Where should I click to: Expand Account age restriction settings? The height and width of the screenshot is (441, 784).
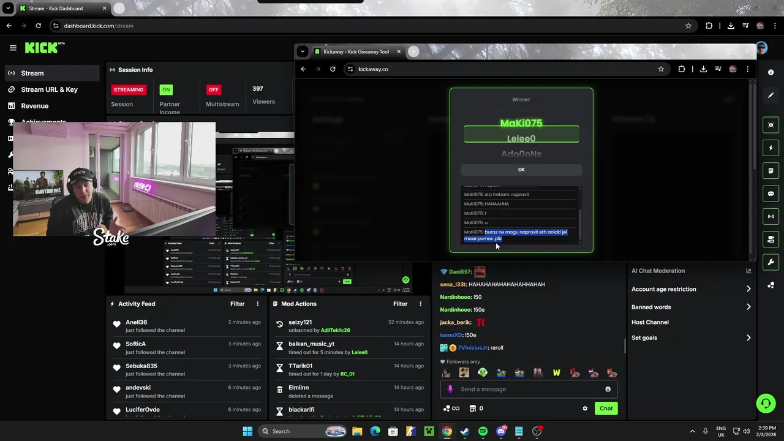(x=691, y=289)
